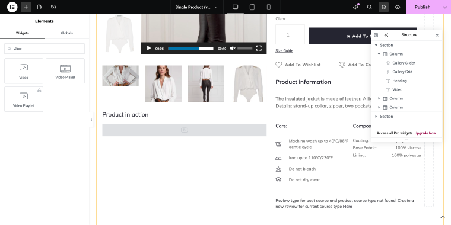Choose the Video widget
This screenshot has width=451, height=225.
coord(24,71)
